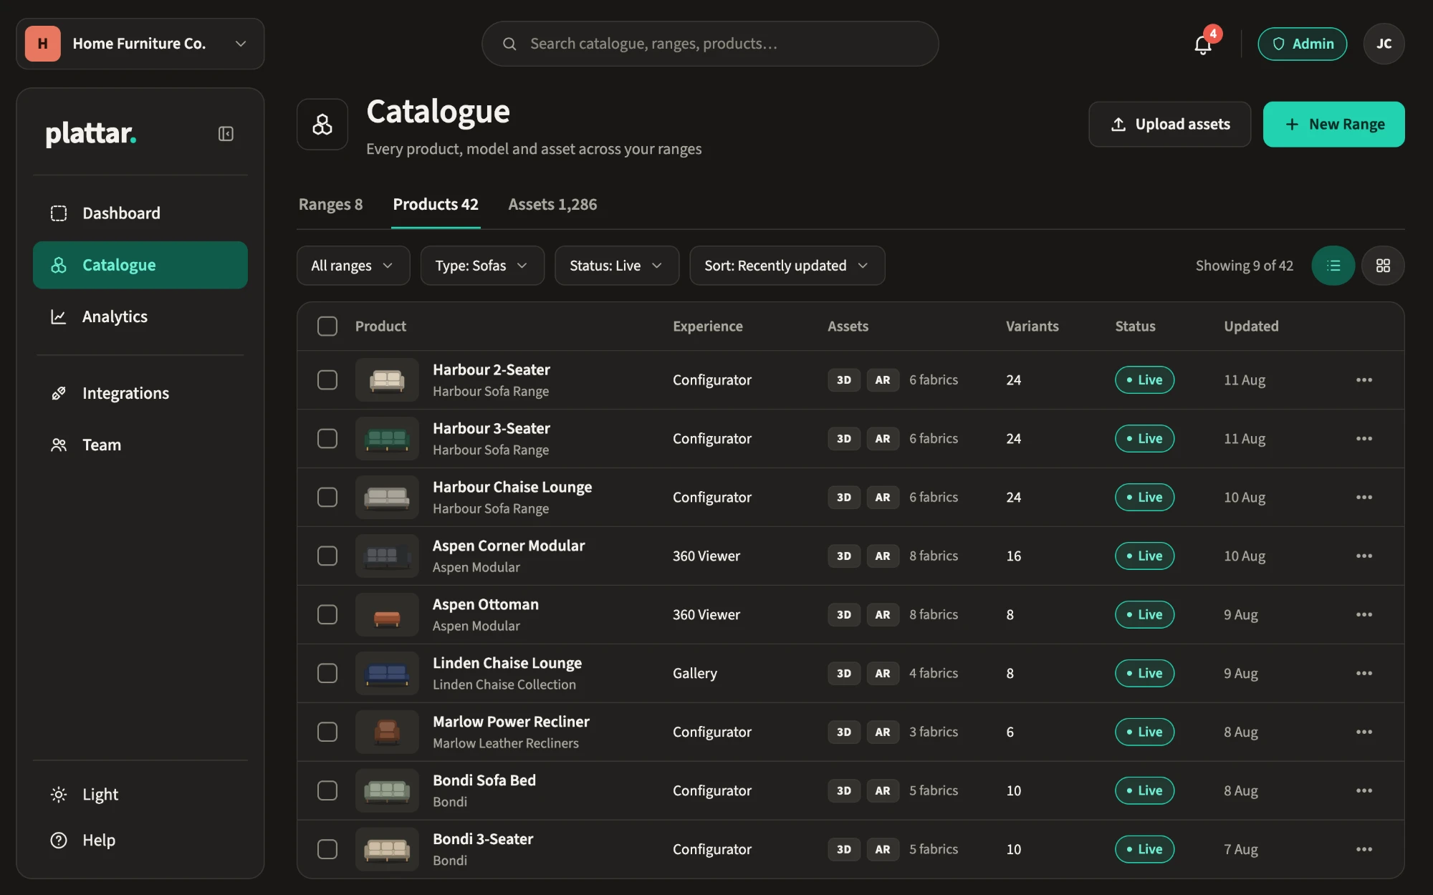Screen dimensions: 1433x895
Task: Click the Live status of Bondi 3-Seater
Action: (1144, 850)
